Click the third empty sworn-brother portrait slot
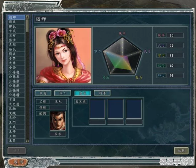Viewport: 196px width, 168px height. tap(134, 109)
